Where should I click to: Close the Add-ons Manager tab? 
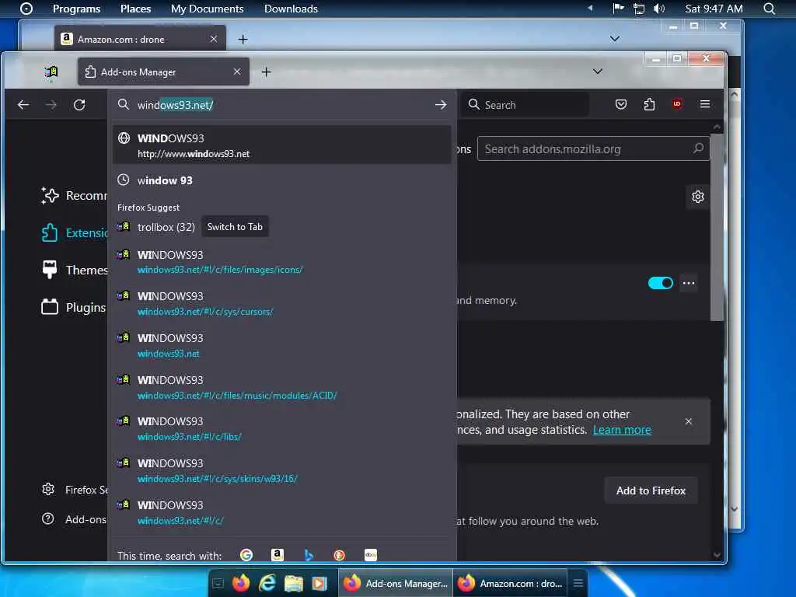click(x=237, y=72)
